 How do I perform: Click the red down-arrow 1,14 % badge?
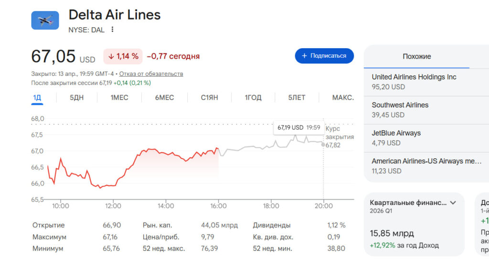(123, 56)
